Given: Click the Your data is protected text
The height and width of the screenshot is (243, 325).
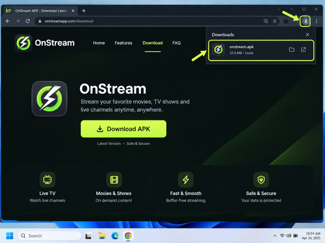Looking at the screenshot, I should tap(261, 200).
